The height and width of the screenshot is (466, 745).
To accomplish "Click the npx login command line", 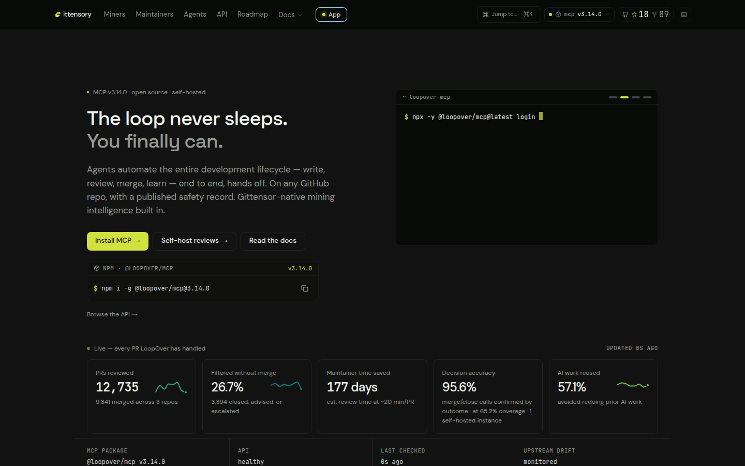I will click(473, 117).
